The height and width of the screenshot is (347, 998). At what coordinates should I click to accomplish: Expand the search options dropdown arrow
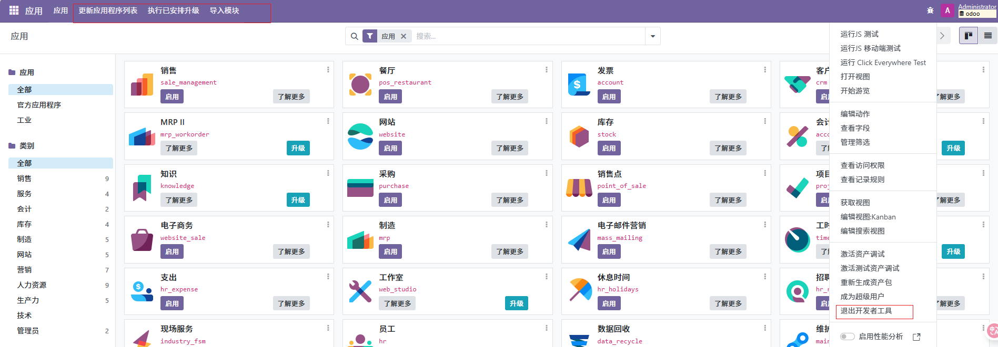point(652,36)
